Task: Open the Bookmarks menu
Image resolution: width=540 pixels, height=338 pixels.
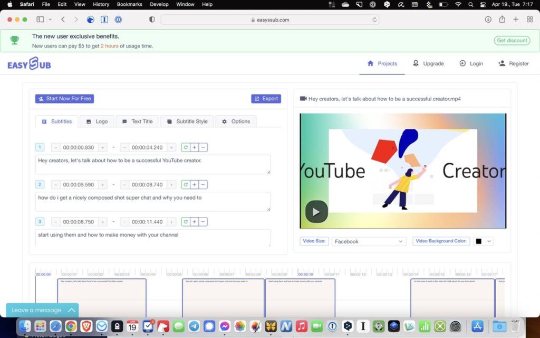Action: [x=130, y=4]
